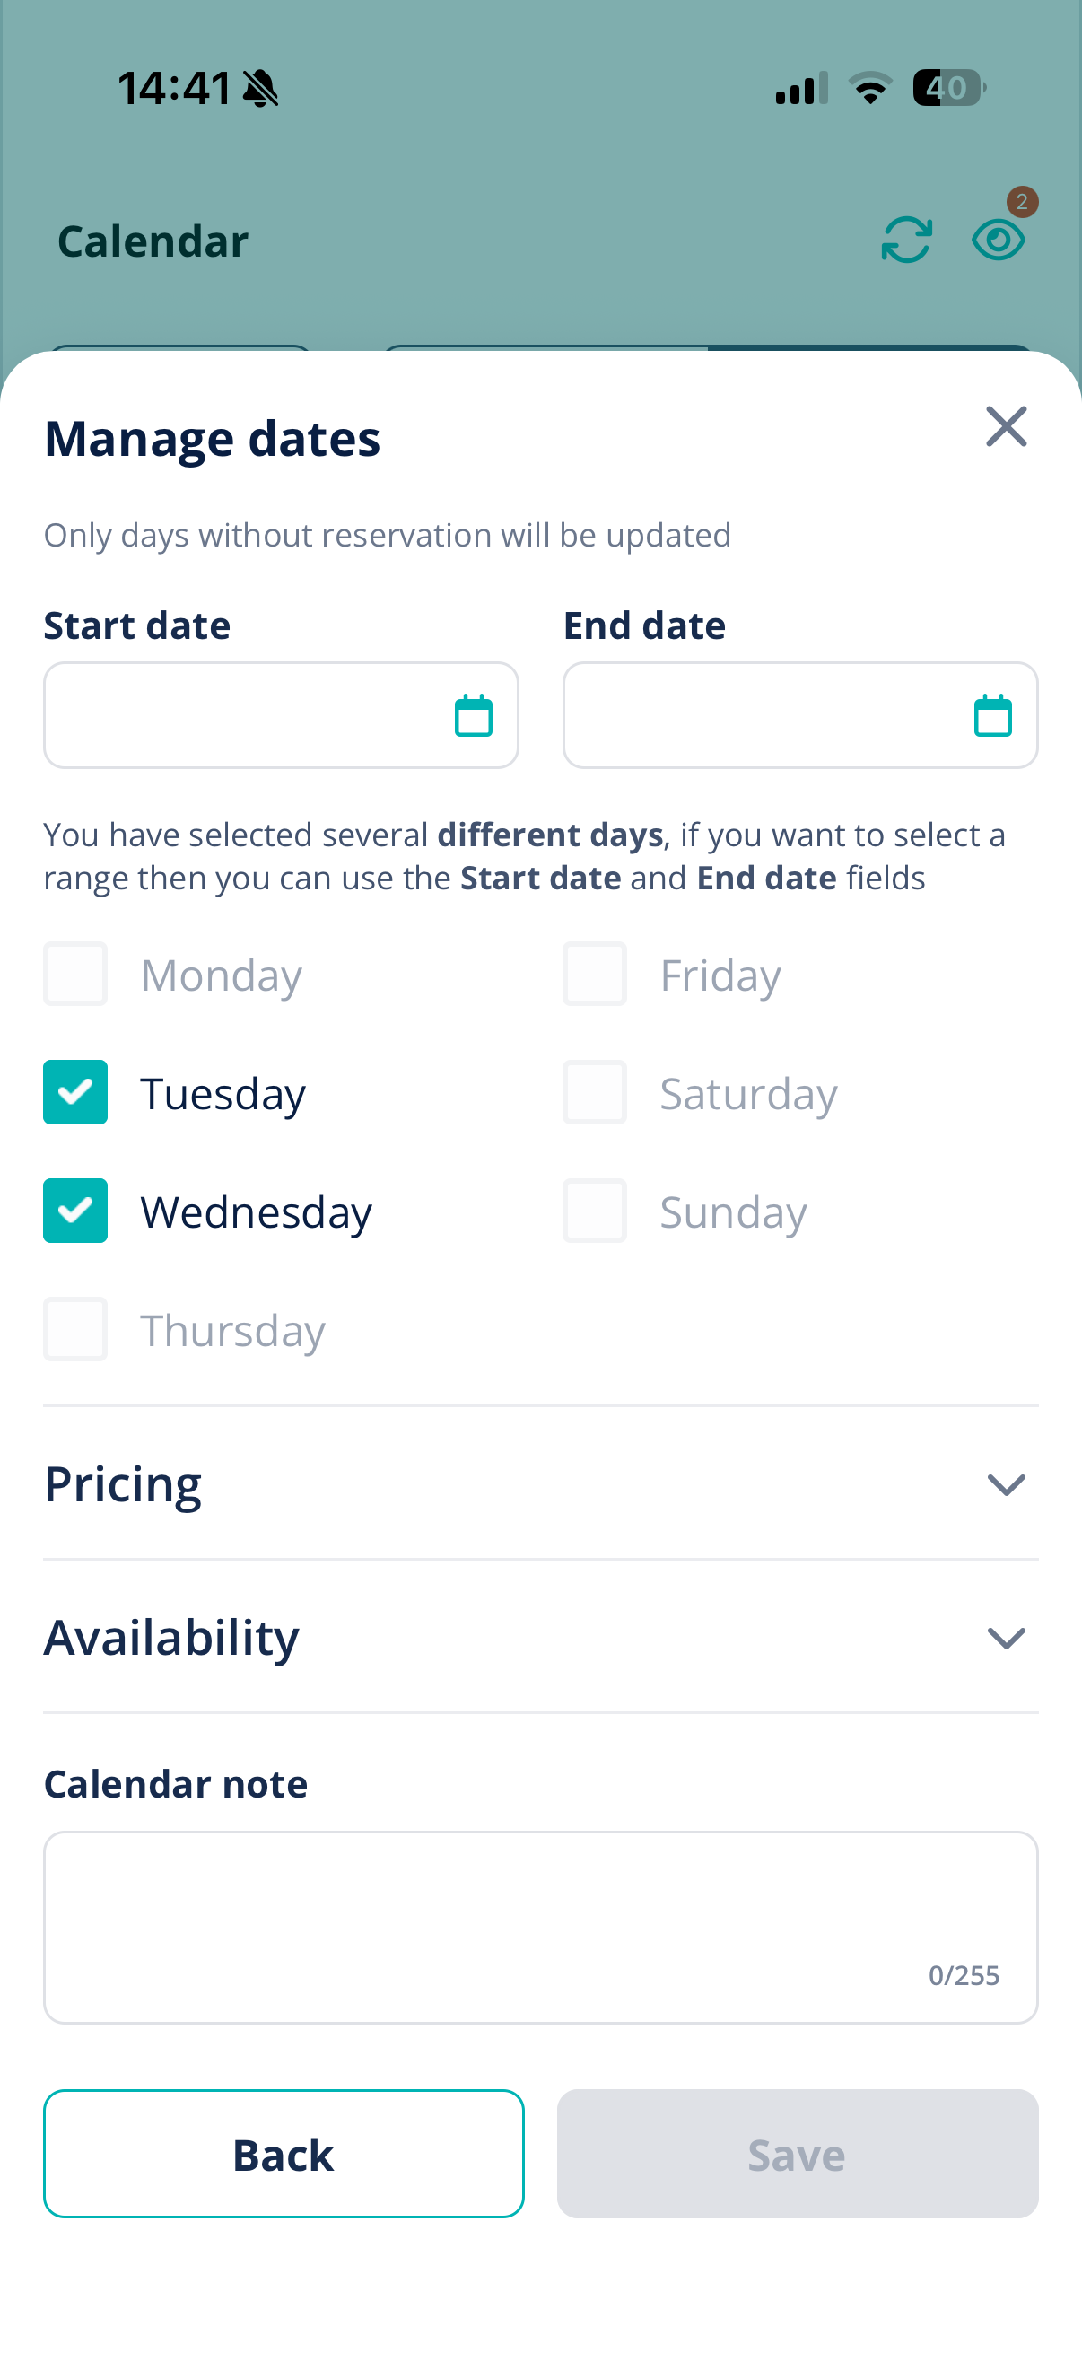Viewport: 1082px width, 2353px height.
Task: Check the Thursday checkbox
Action: pyautogui.click(x=74, y=1329)
